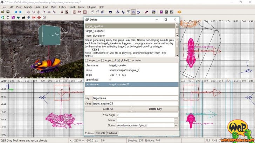The width and height of the screenshot is (255, 143).
Task: Click the open file folder icon
Action: point(3,12)
